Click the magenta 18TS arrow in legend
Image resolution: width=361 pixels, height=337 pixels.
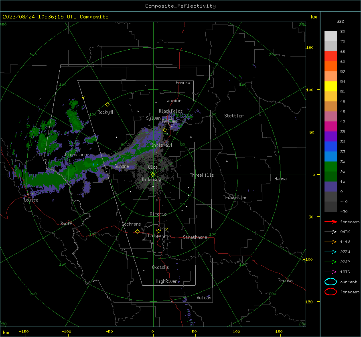pos(331,272)
